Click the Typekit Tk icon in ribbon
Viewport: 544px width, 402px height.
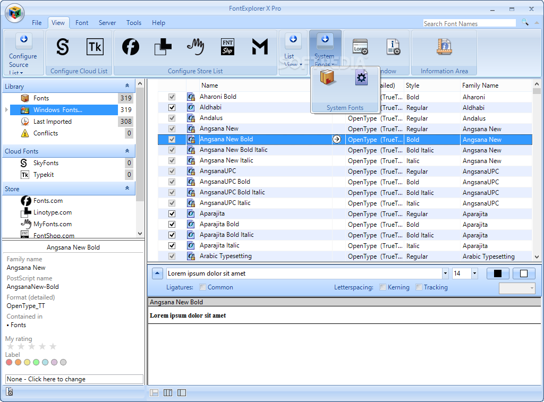[x=95, y=47]
